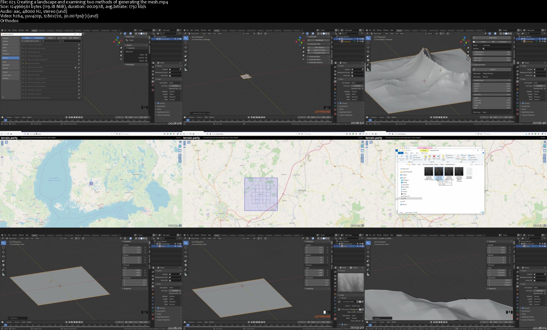547x330 pixels.
Task: Select Scale tool in 00:02:46 frame toolbar
Action: point(368,56)
